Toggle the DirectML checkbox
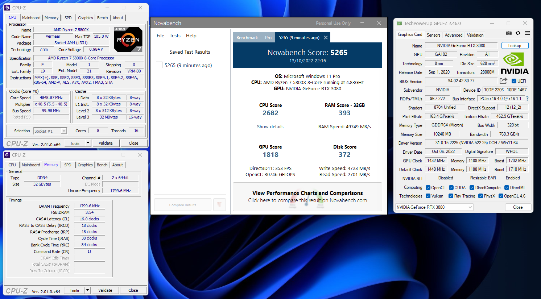The height and width of the screenshot is (299, 541). click(507, 188)
